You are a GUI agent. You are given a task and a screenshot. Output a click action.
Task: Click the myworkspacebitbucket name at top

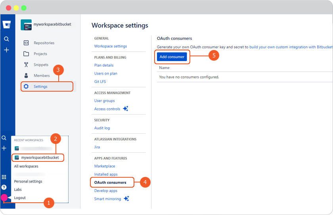pyautogui.click(x=52, y=24)
